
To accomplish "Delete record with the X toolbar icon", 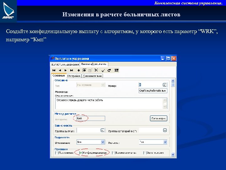I will click(x=96, y=70).
